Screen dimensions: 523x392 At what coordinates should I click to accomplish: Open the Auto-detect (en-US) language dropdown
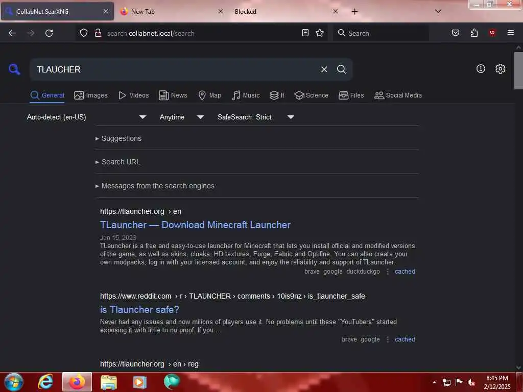point(87,117)
